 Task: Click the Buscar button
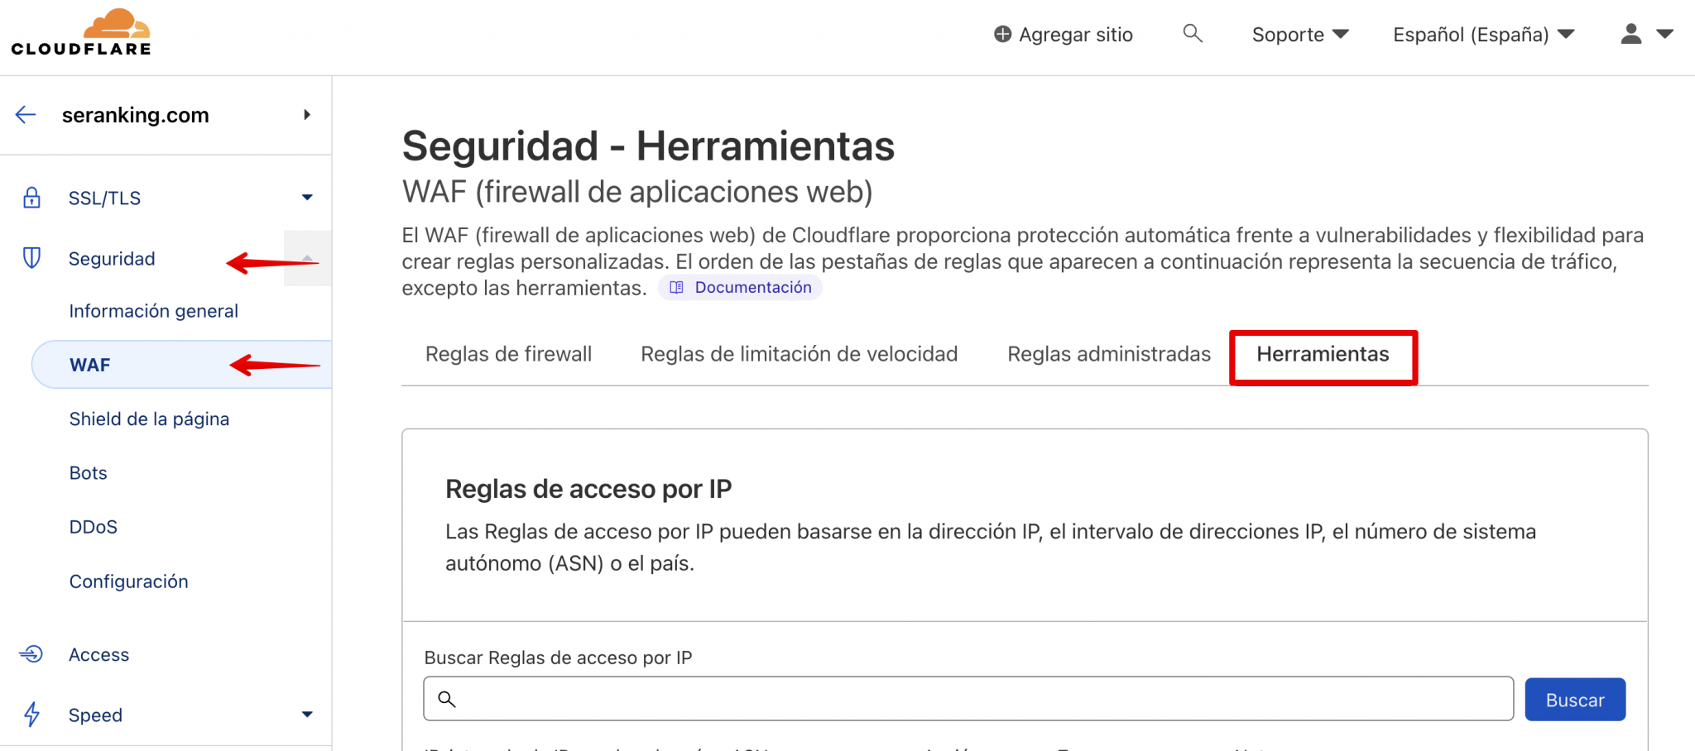1575,700
